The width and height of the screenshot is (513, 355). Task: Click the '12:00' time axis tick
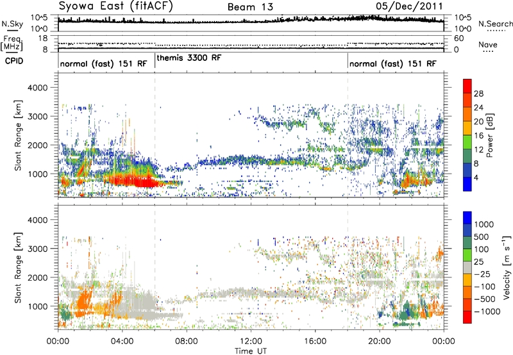click(x=251, y=342)
